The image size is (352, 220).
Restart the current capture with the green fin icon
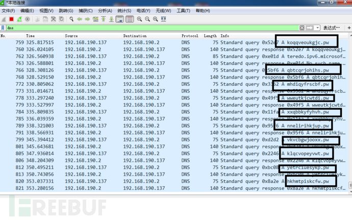[x=19, y=19]
